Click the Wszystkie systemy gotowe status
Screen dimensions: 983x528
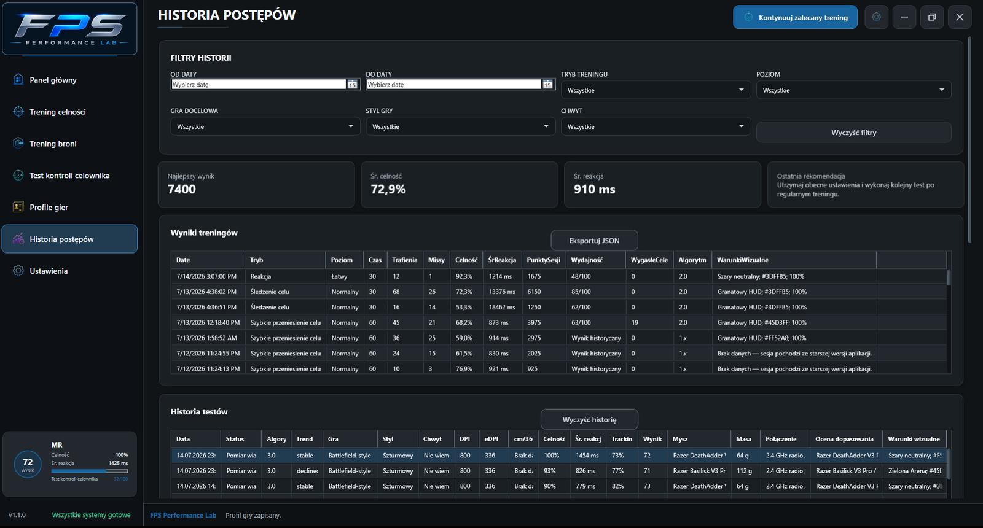(91, 515)
